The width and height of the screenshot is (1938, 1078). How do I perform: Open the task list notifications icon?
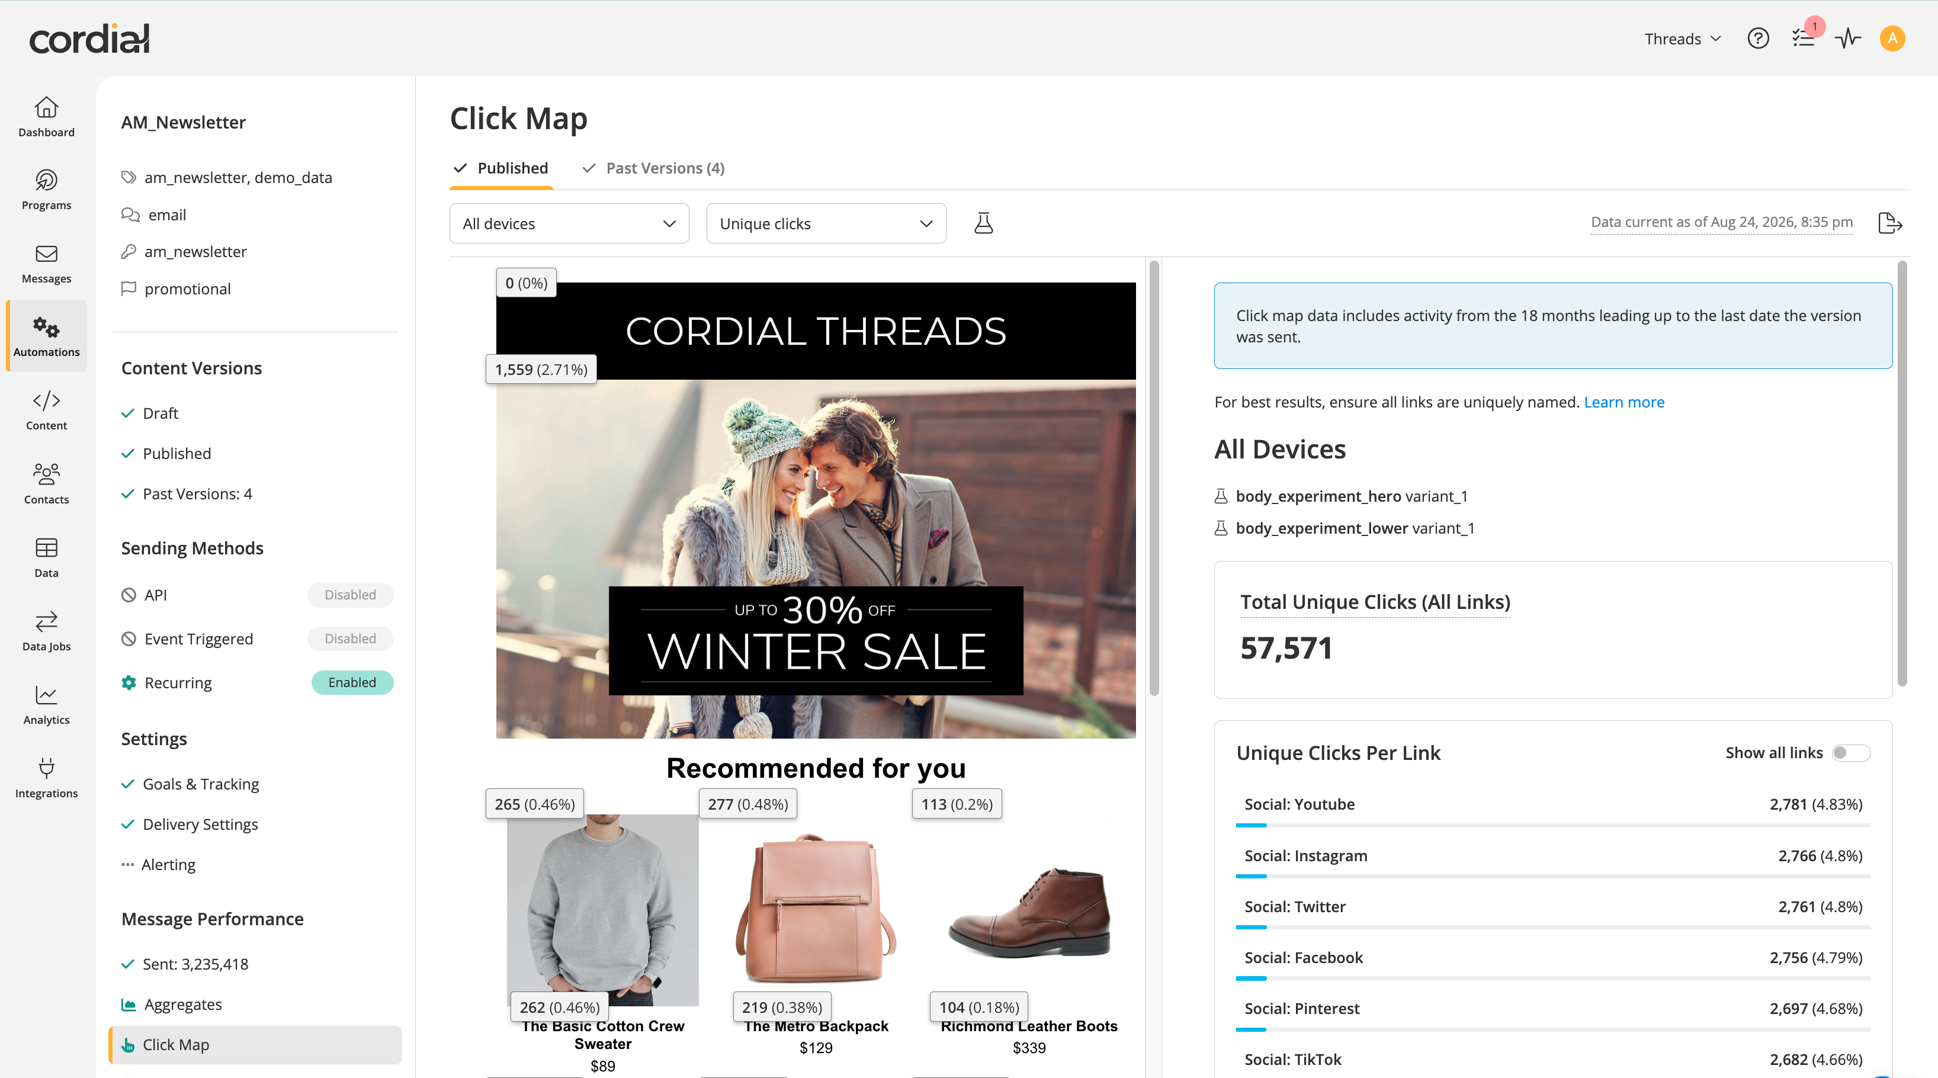[1804, 38]
